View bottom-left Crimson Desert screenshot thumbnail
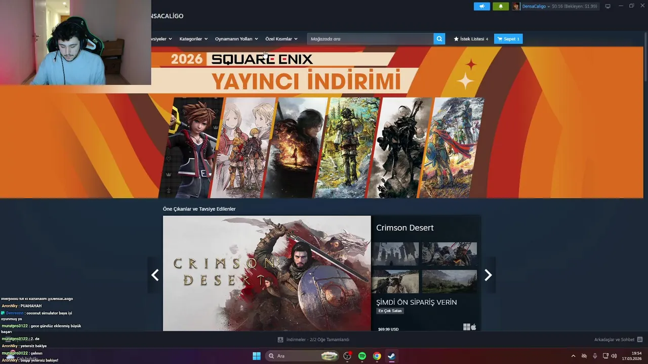 pos(395,282)
